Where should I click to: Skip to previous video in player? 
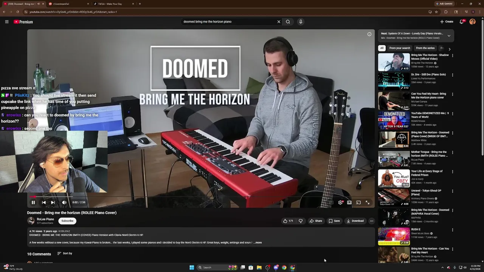pos(44,202)
